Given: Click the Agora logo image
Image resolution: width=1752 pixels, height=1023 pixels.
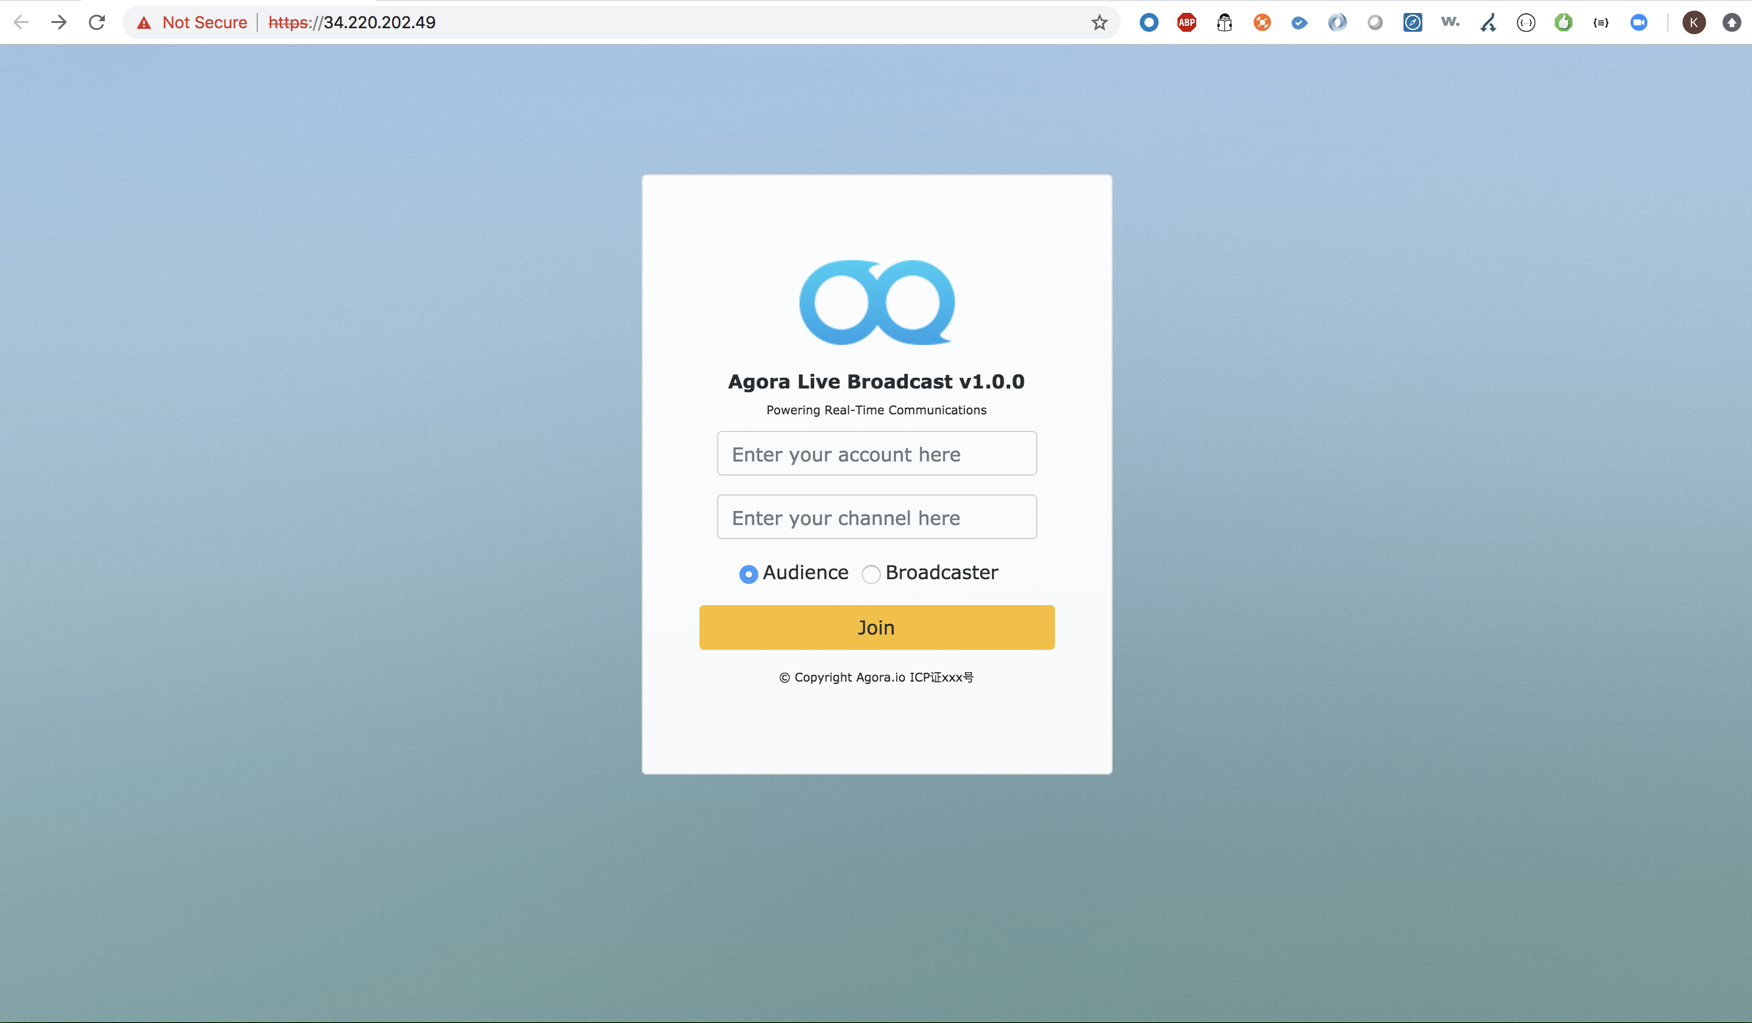Looking at the screenshot, I should click(x=876, y=303).
